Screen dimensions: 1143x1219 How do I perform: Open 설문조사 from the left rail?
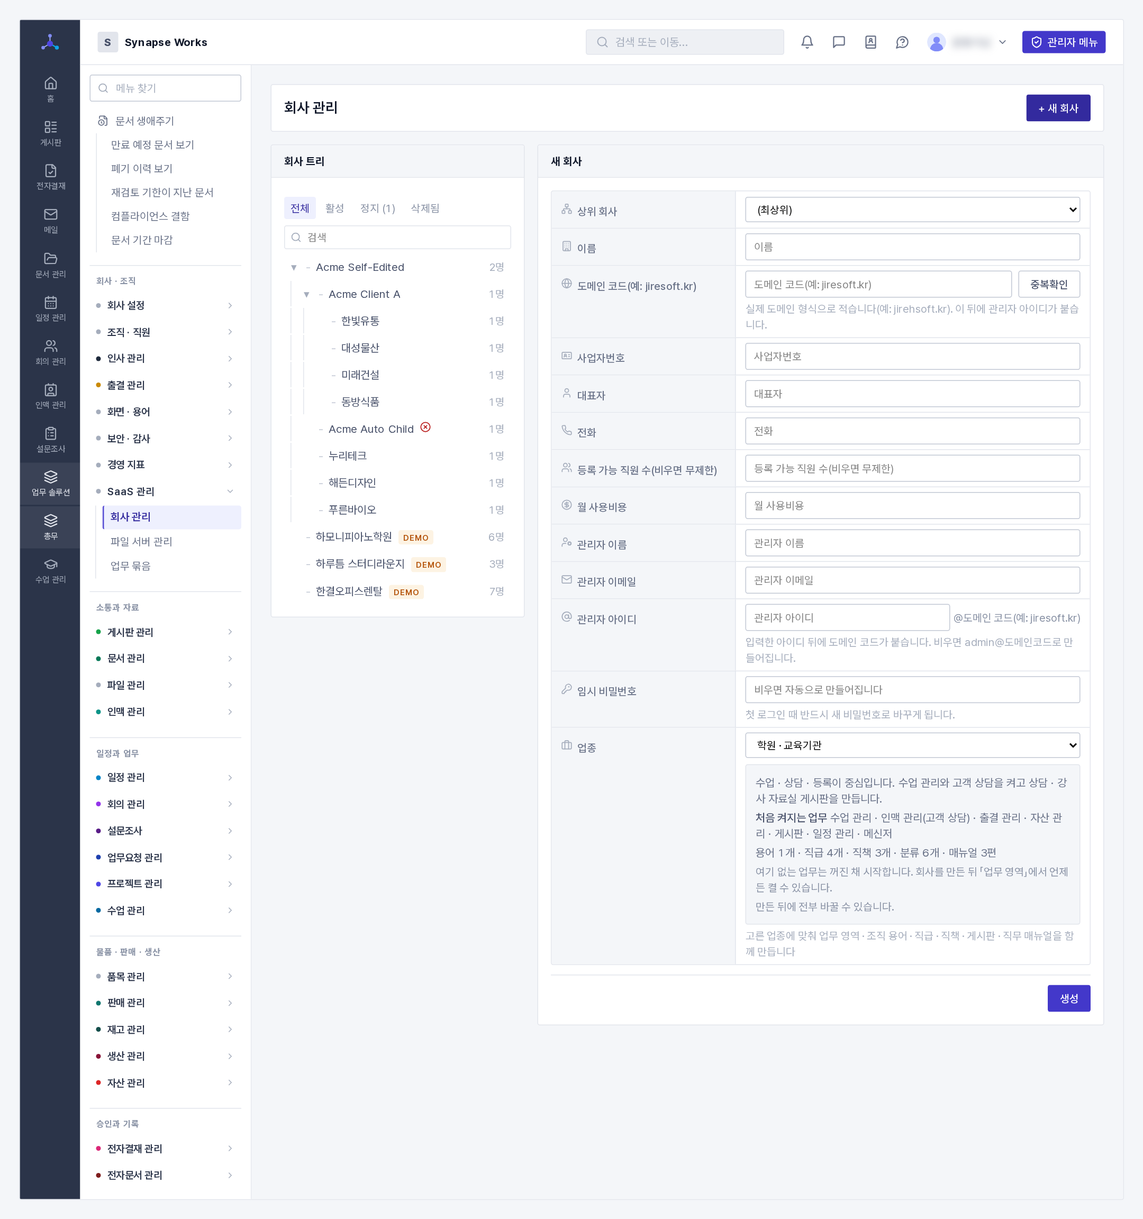(50, 440)
